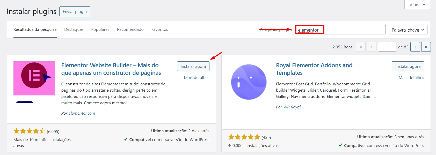
Task: Switch to the Destaques tab
Action: pos(74,29)
